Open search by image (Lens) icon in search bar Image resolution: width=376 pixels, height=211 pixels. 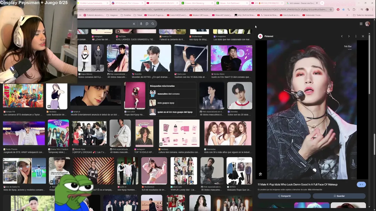click(147, 24)
